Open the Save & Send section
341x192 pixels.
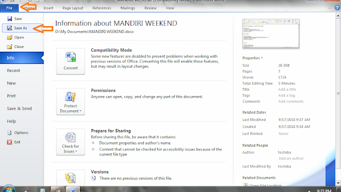click(x=19, y=108)
